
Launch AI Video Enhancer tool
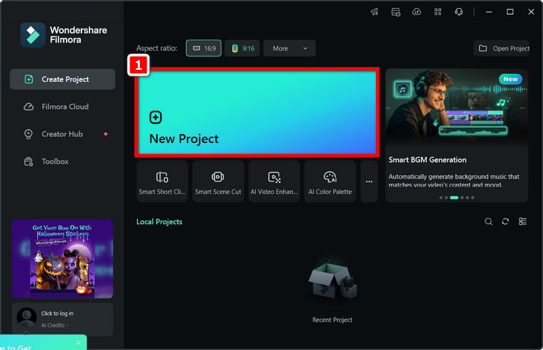pos(274,181)
